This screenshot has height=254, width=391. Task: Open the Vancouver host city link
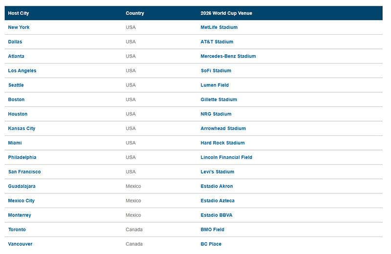coord(20,244)
